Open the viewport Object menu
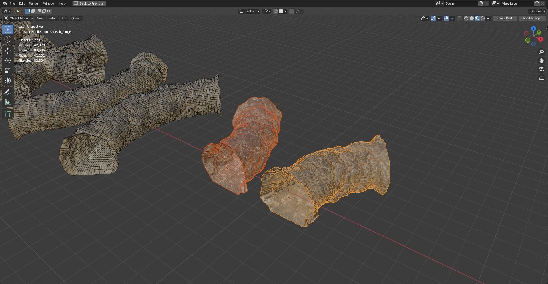The width and height of the screenshot is (548, 284). [76, 18]
